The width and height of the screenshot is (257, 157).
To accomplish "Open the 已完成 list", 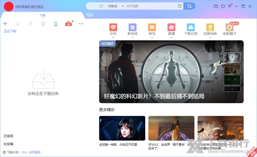I will point(9,136).
